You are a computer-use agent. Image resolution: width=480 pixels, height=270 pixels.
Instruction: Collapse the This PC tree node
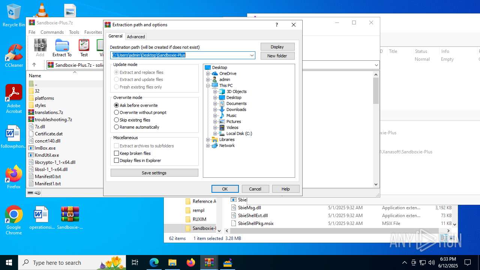[x=208, y=85]
